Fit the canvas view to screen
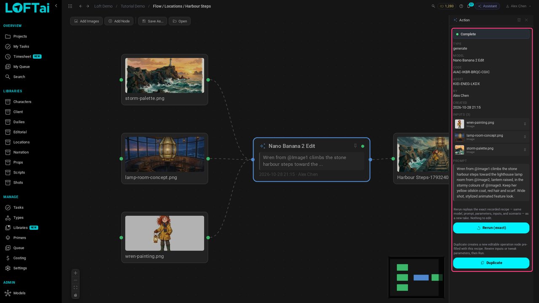539x303 pixels. 75,287
